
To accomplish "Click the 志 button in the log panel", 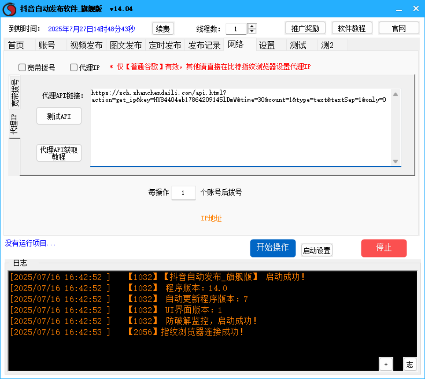I will coord(410,364).
